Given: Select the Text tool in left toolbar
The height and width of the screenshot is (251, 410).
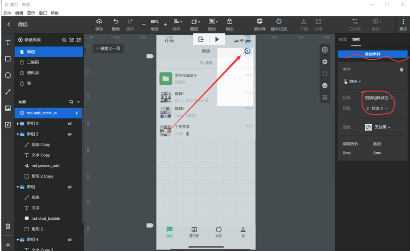Looking at the screenshot, I should point(8,43).
